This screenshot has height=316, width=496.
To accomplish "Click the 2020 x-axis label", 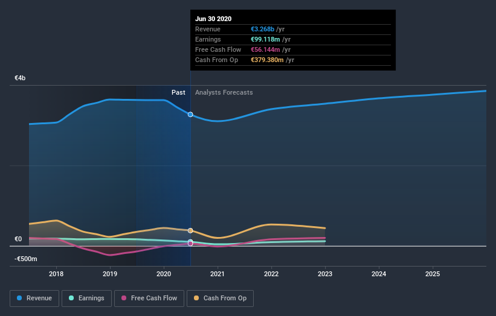I will pos(164,274).
